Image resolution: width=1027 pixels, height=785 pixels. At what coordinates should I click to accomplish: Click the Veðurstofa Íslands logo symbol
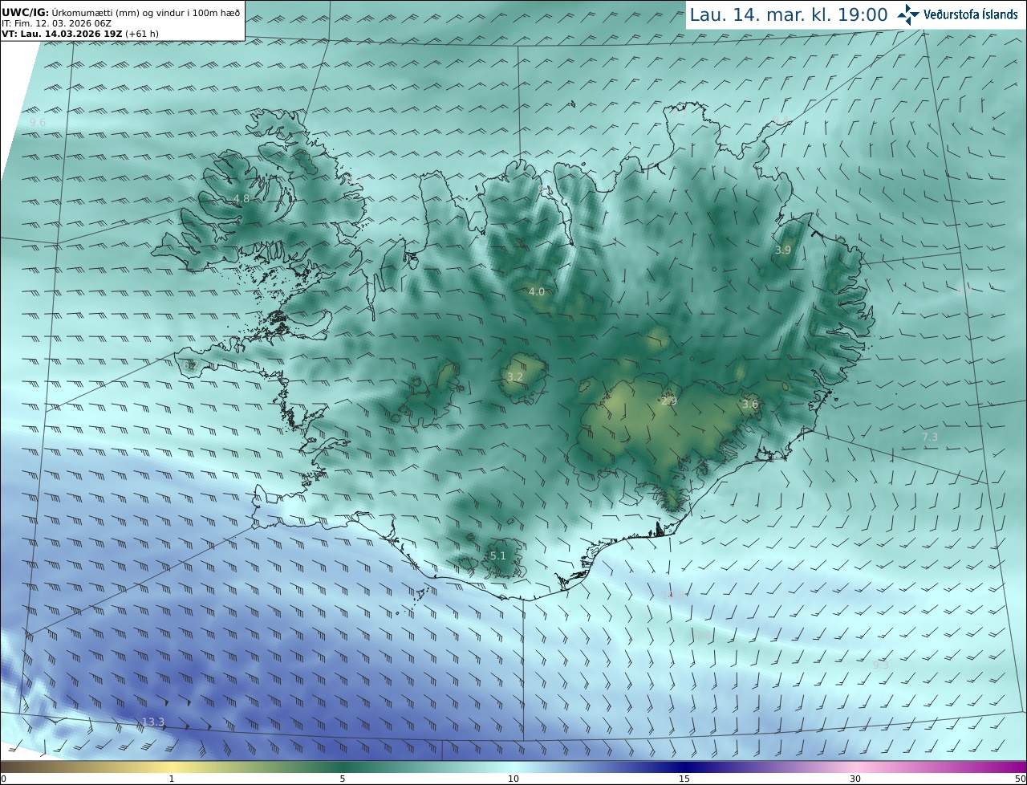point(908,14)
